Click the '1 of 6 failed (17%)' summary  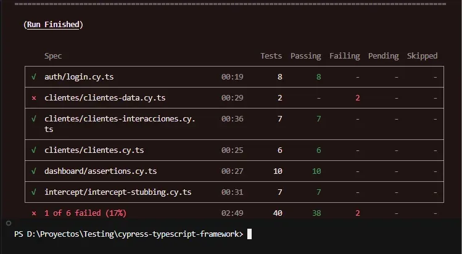tap(86, 213)
